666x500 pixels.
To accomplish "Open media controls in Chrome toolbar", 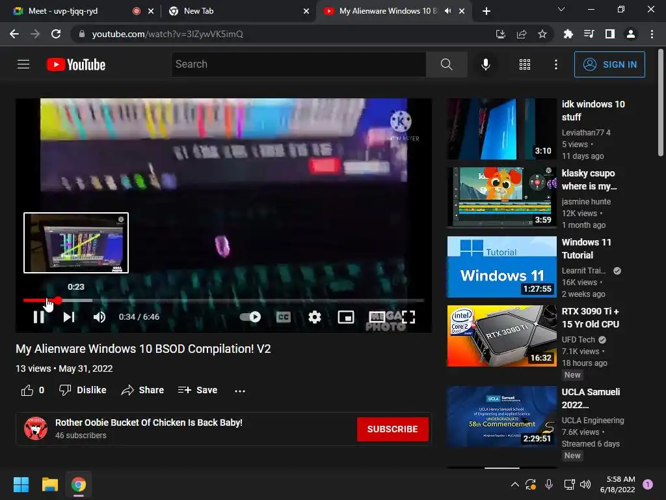I will (589, 34).
